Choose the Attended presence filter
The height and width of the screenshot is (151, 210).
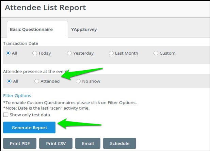click(37, 81)
